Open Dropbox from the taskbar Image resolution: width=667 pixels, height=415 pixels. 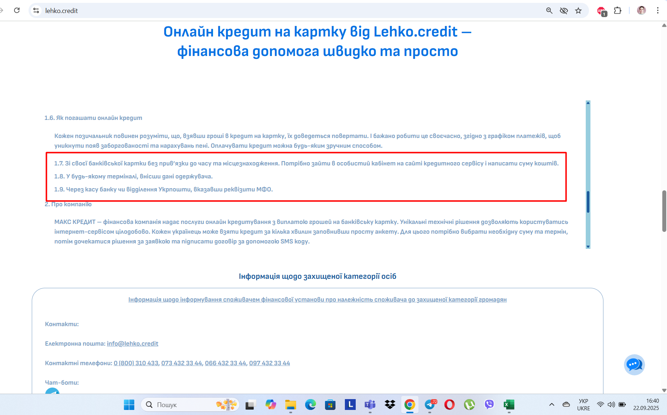pos(390,405)
